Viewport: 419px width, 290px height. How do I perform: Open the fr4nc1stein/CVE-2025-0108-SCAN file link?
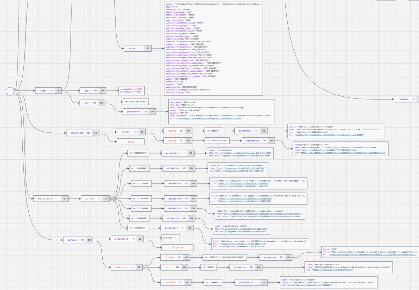pos(244,198)
